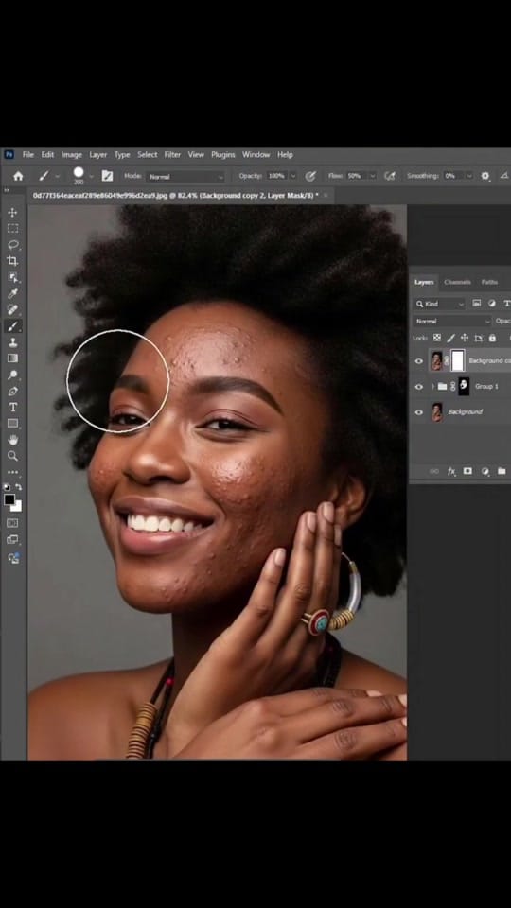Open the layer filter Kind dropdown

[x=440, y=304]
